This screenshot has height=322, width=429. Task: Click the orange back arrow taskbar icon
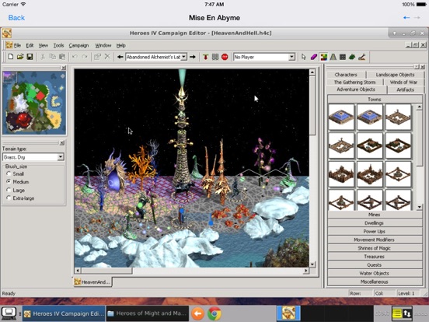point(197,313)
